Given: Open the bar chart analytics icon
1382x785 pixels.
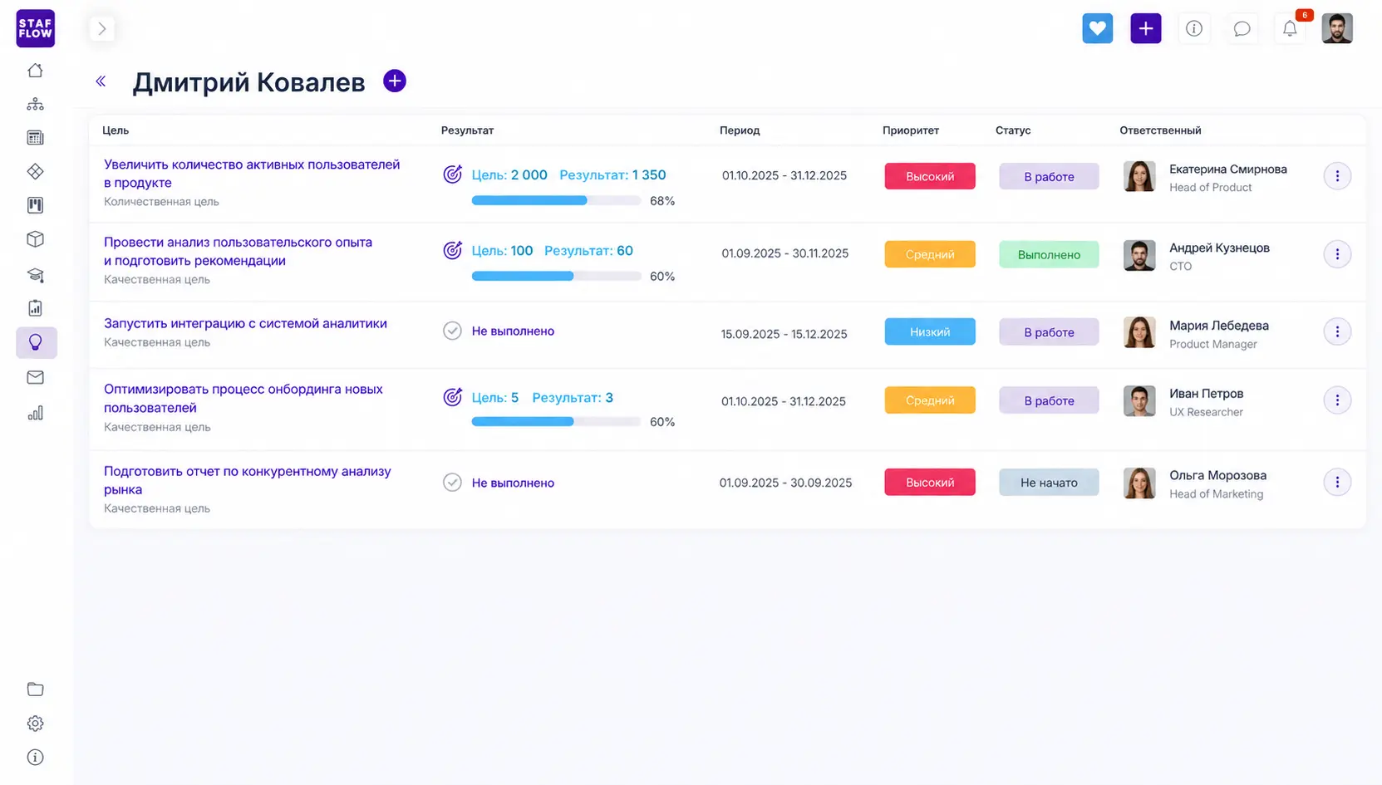Looking at the screenshot, I should [x=35, y=413].
